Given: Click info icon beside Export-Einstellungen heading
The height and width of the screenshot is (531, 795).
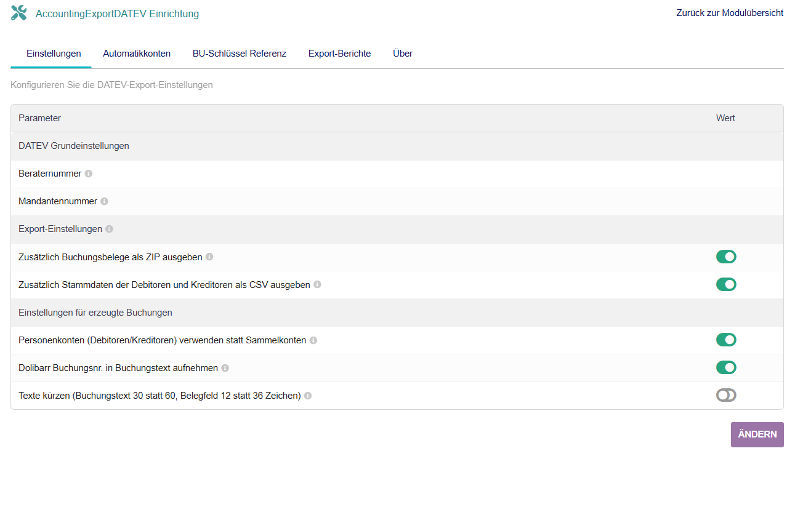Looking at the screenshot, I should (109, 229).
